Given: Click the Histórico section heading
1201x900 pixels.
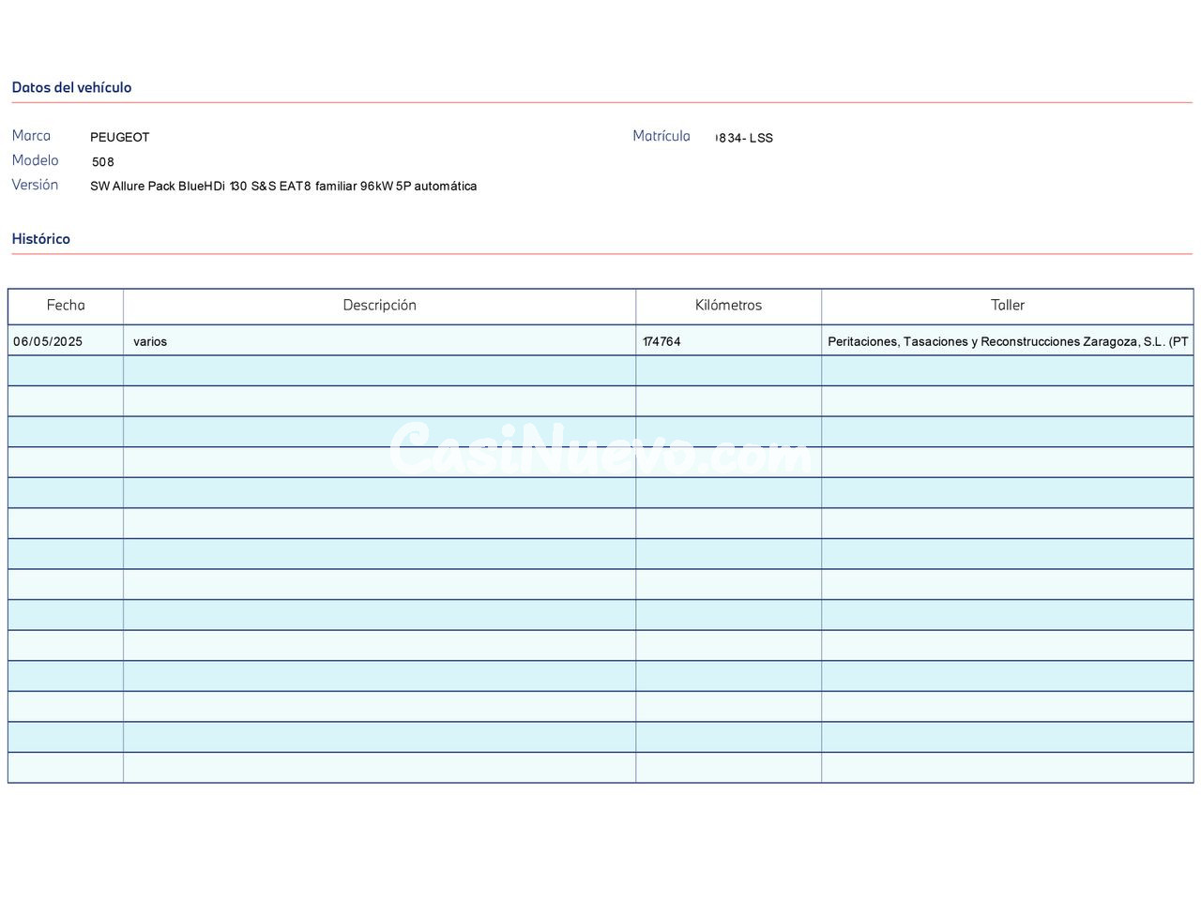Looking at the screenshot, I should [x=40, y=239].
